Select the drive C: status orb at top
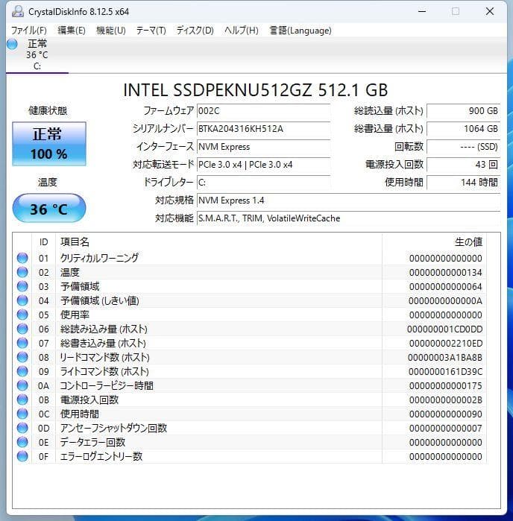This screenshot has width=513, height=521. point(12,44)
